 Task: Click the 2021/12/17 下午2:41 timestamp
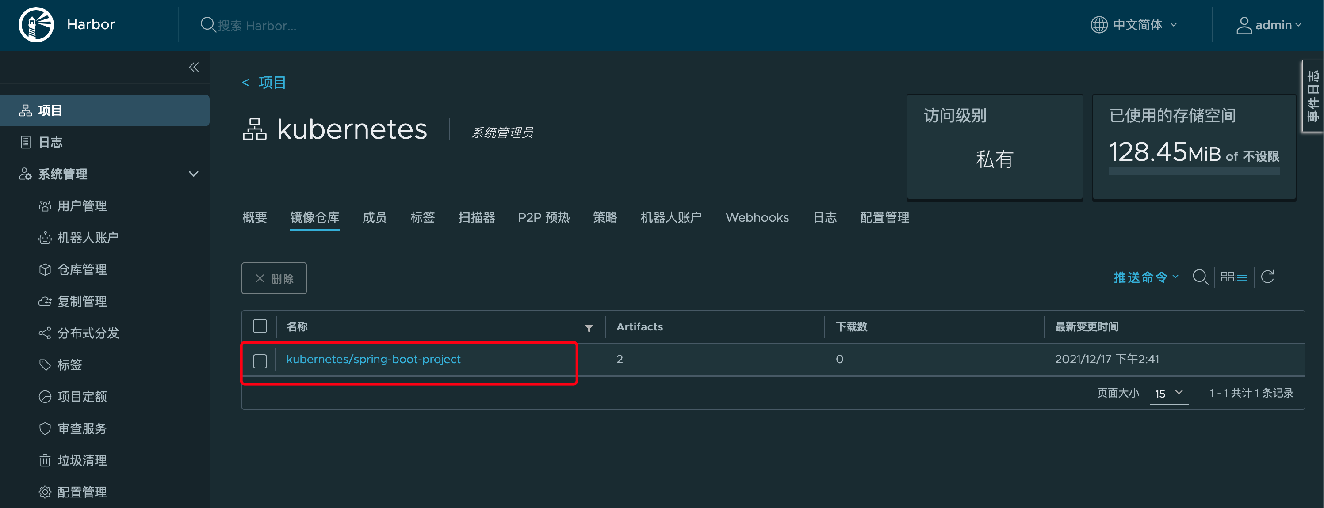(1107, 359)
